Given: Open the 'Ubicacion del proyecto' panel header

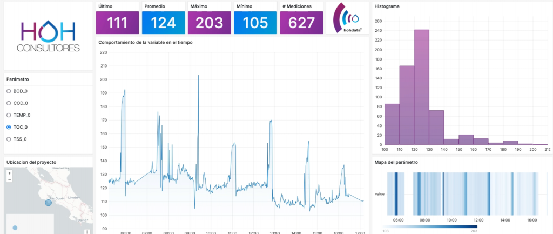Looking at the screenshot, I should click(x=31, y=162).
